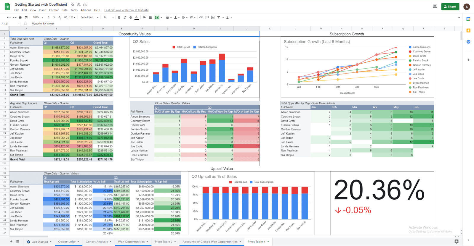The width and height of the screenshot is (474, 246).
Task: Click the name box showing A1:J1
Action: click(x=10, y=24)
